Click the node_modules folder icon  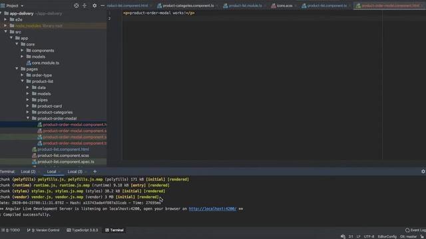(12, 26)
